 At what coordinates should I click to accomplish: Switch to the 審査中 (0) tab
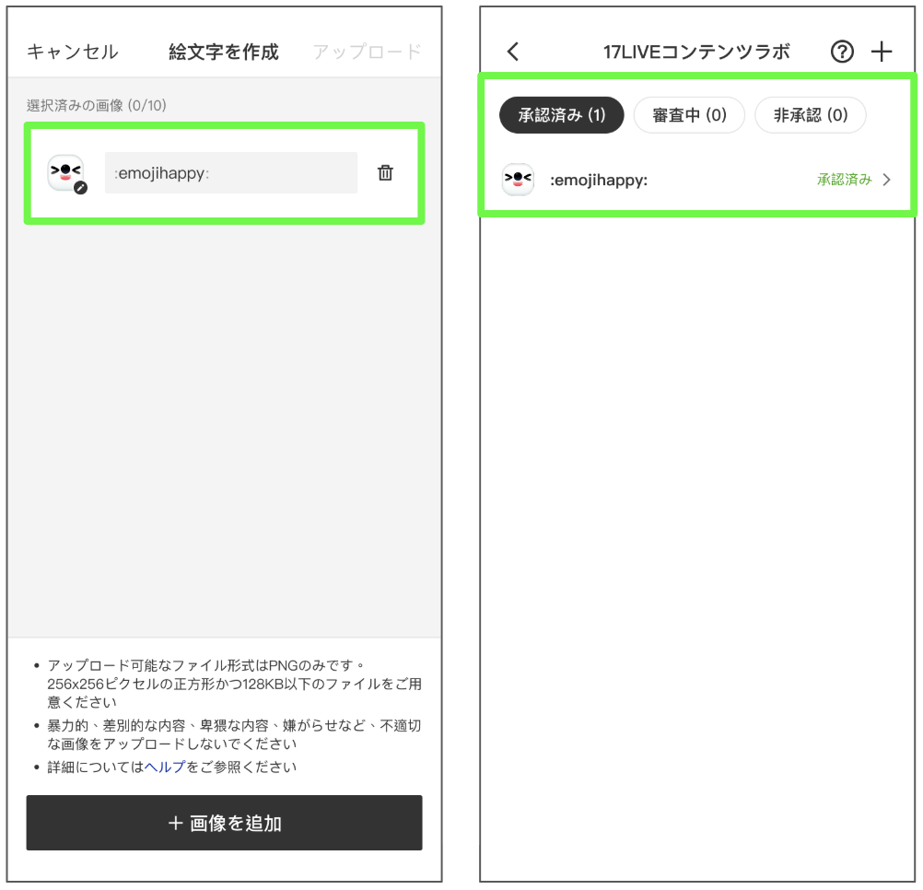[689, 115]
